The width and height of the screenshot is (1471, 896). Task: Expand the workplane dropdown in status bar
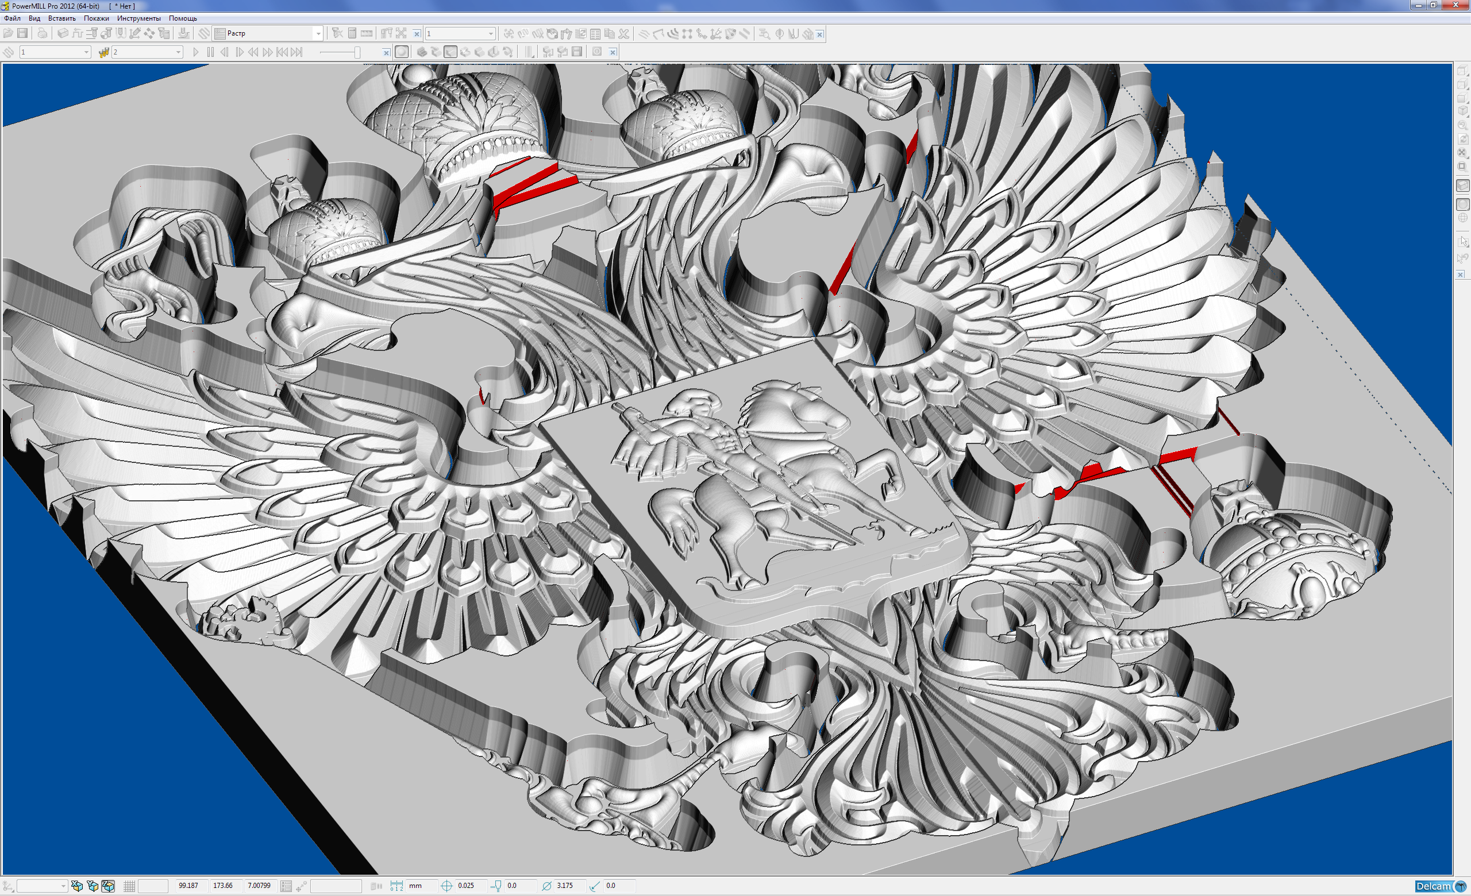tap(63, 886)
